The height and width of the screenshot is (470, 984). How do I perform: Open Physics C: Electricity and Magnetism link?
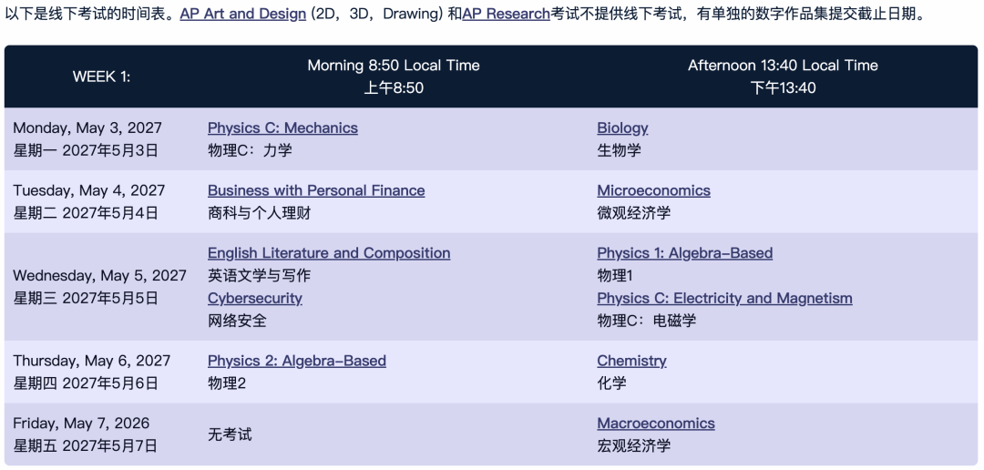click(x=725, y=299)
